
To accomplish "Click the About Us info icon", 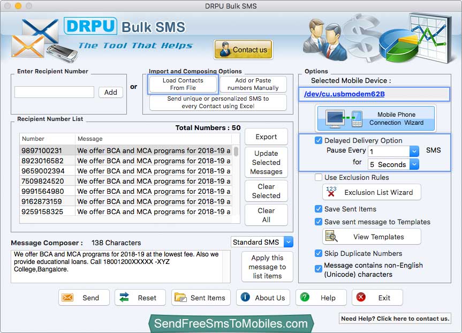I will (245, 298).
